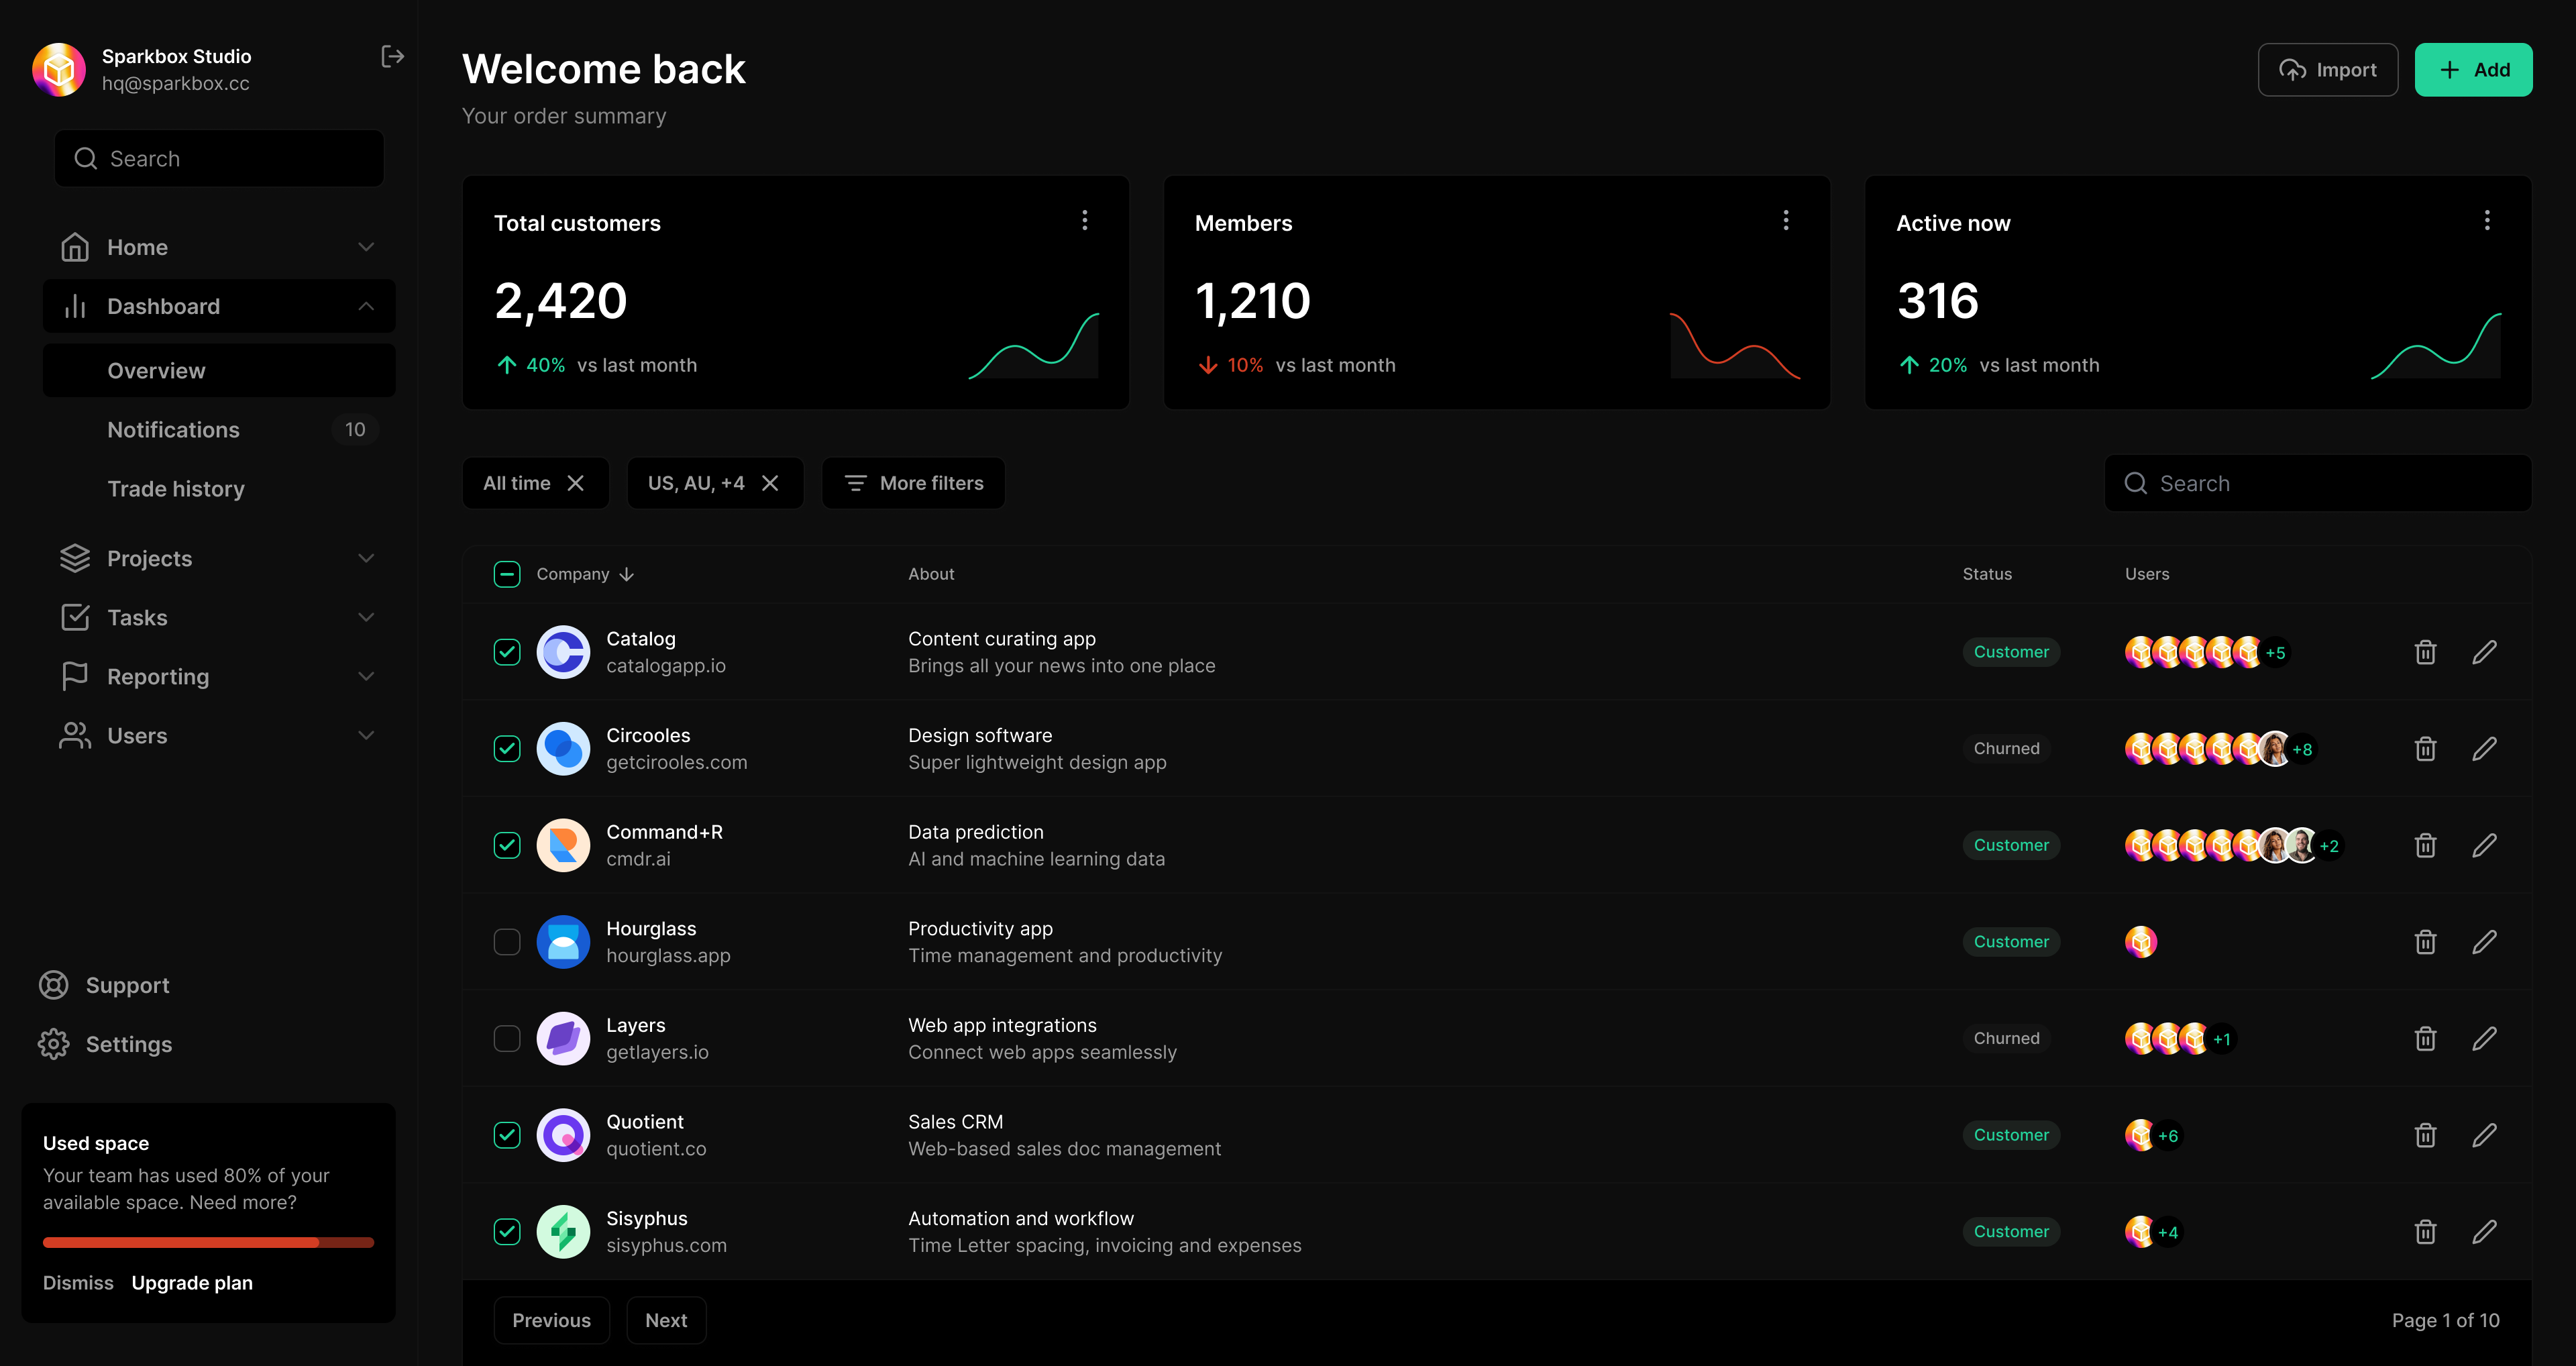
Task: Open the Support help icon
Action: click(x=54, y=984)
